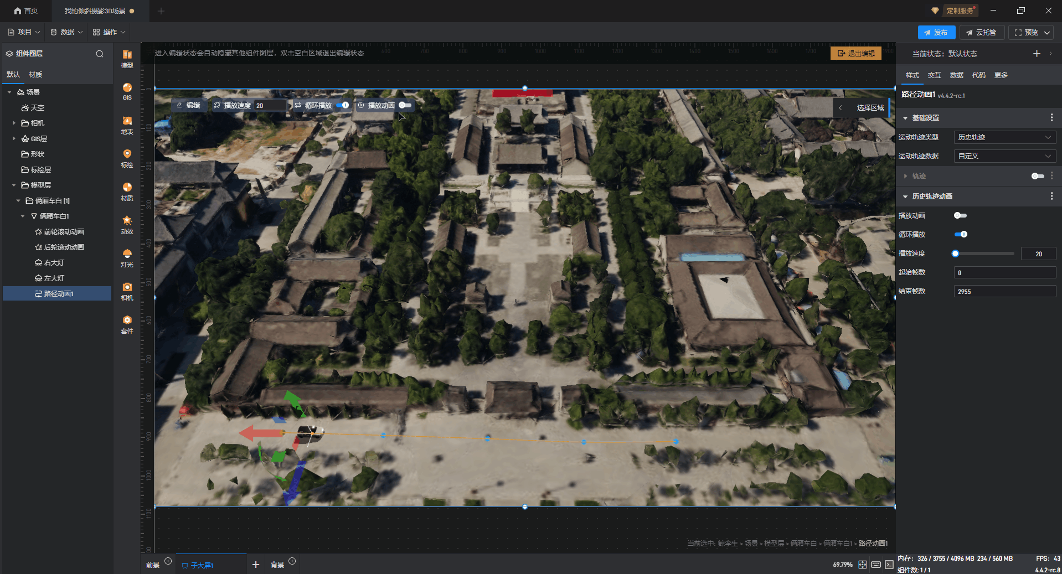Image resolution: width=1062 pixels, height=574 pixels.
Task: Click the 退出编辑 button
Action: [855, 53]
